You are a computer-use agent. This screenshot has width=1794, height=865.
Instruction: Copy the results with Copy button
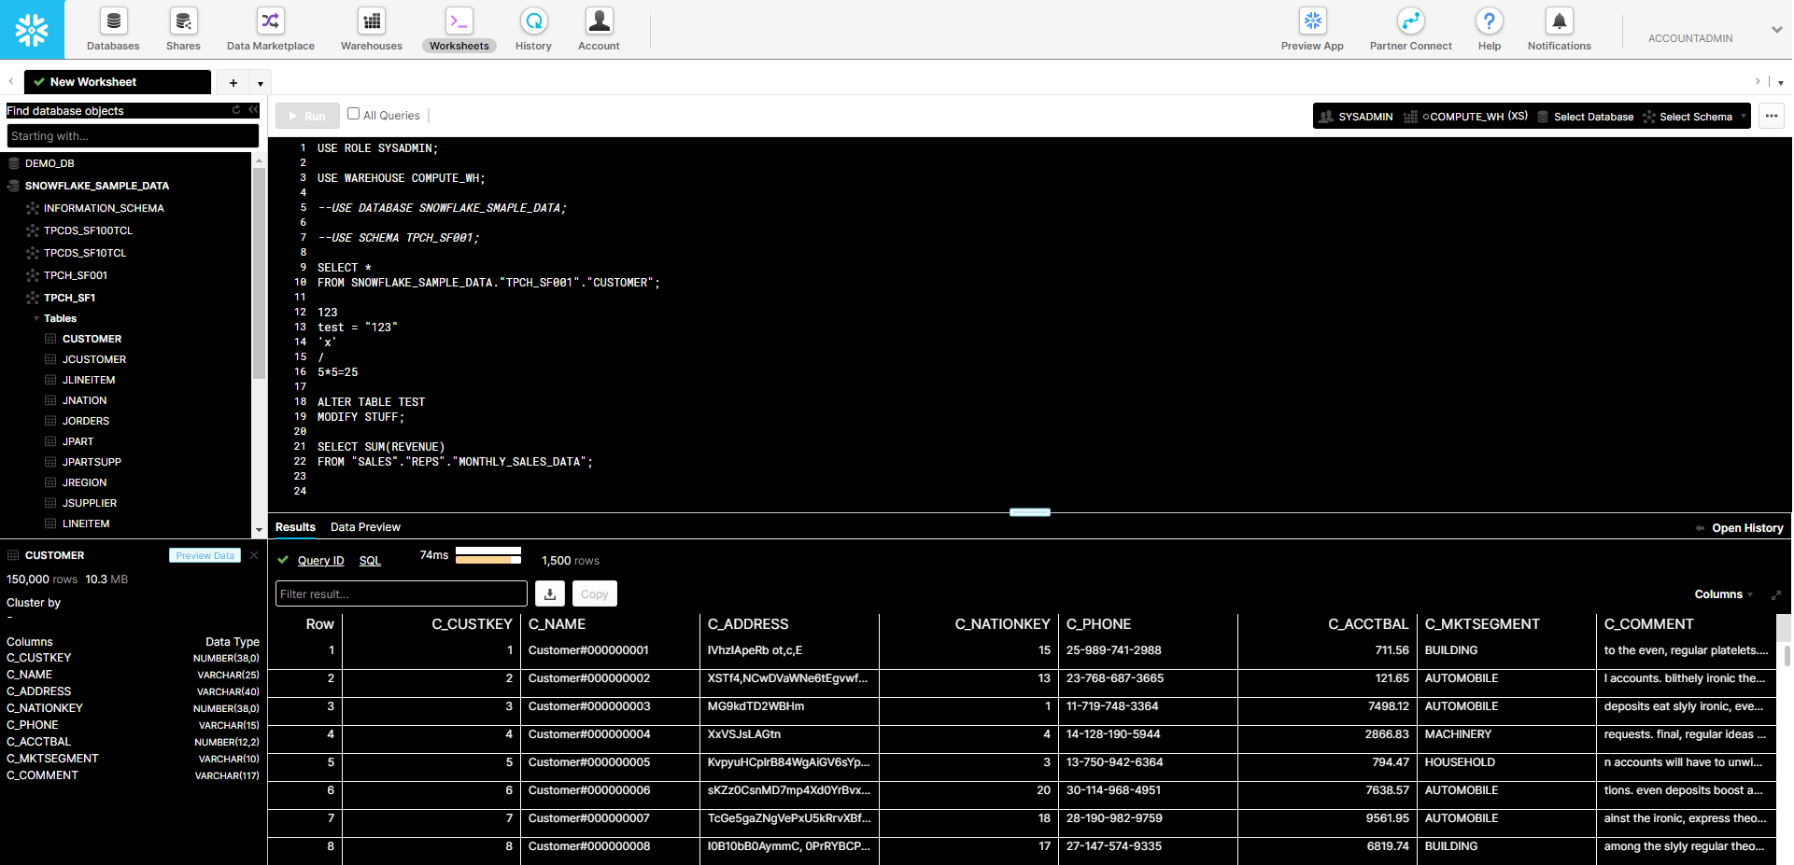point(594,593)
